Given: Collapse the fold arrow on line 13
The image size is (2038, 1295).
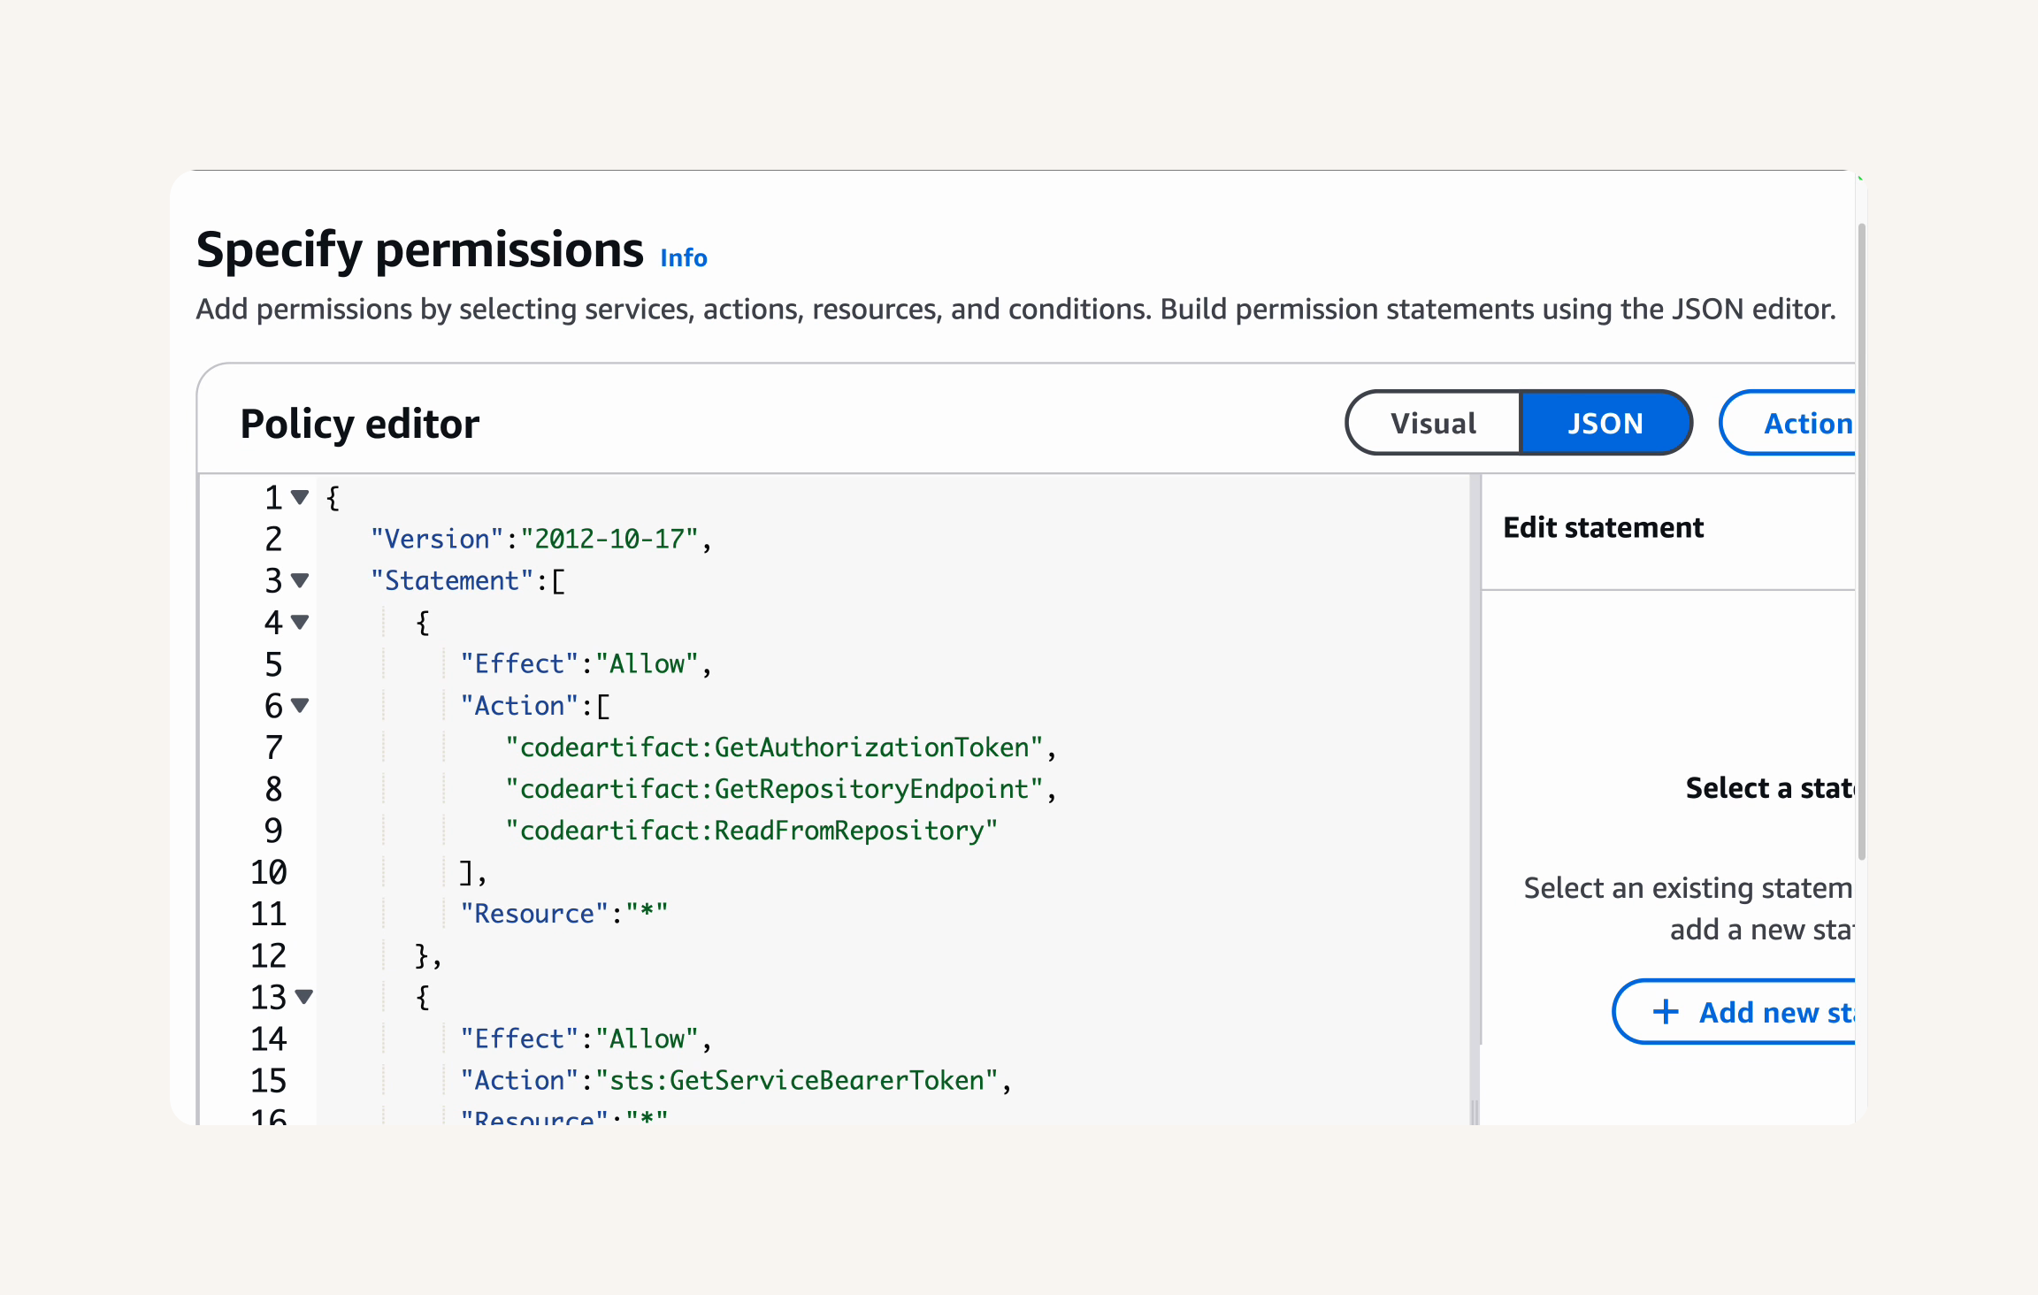Looking at the screenshot, I should pos(304,997).
